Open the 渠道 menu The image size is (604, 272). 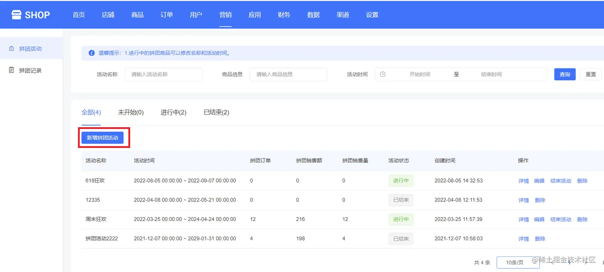point(343,15)
